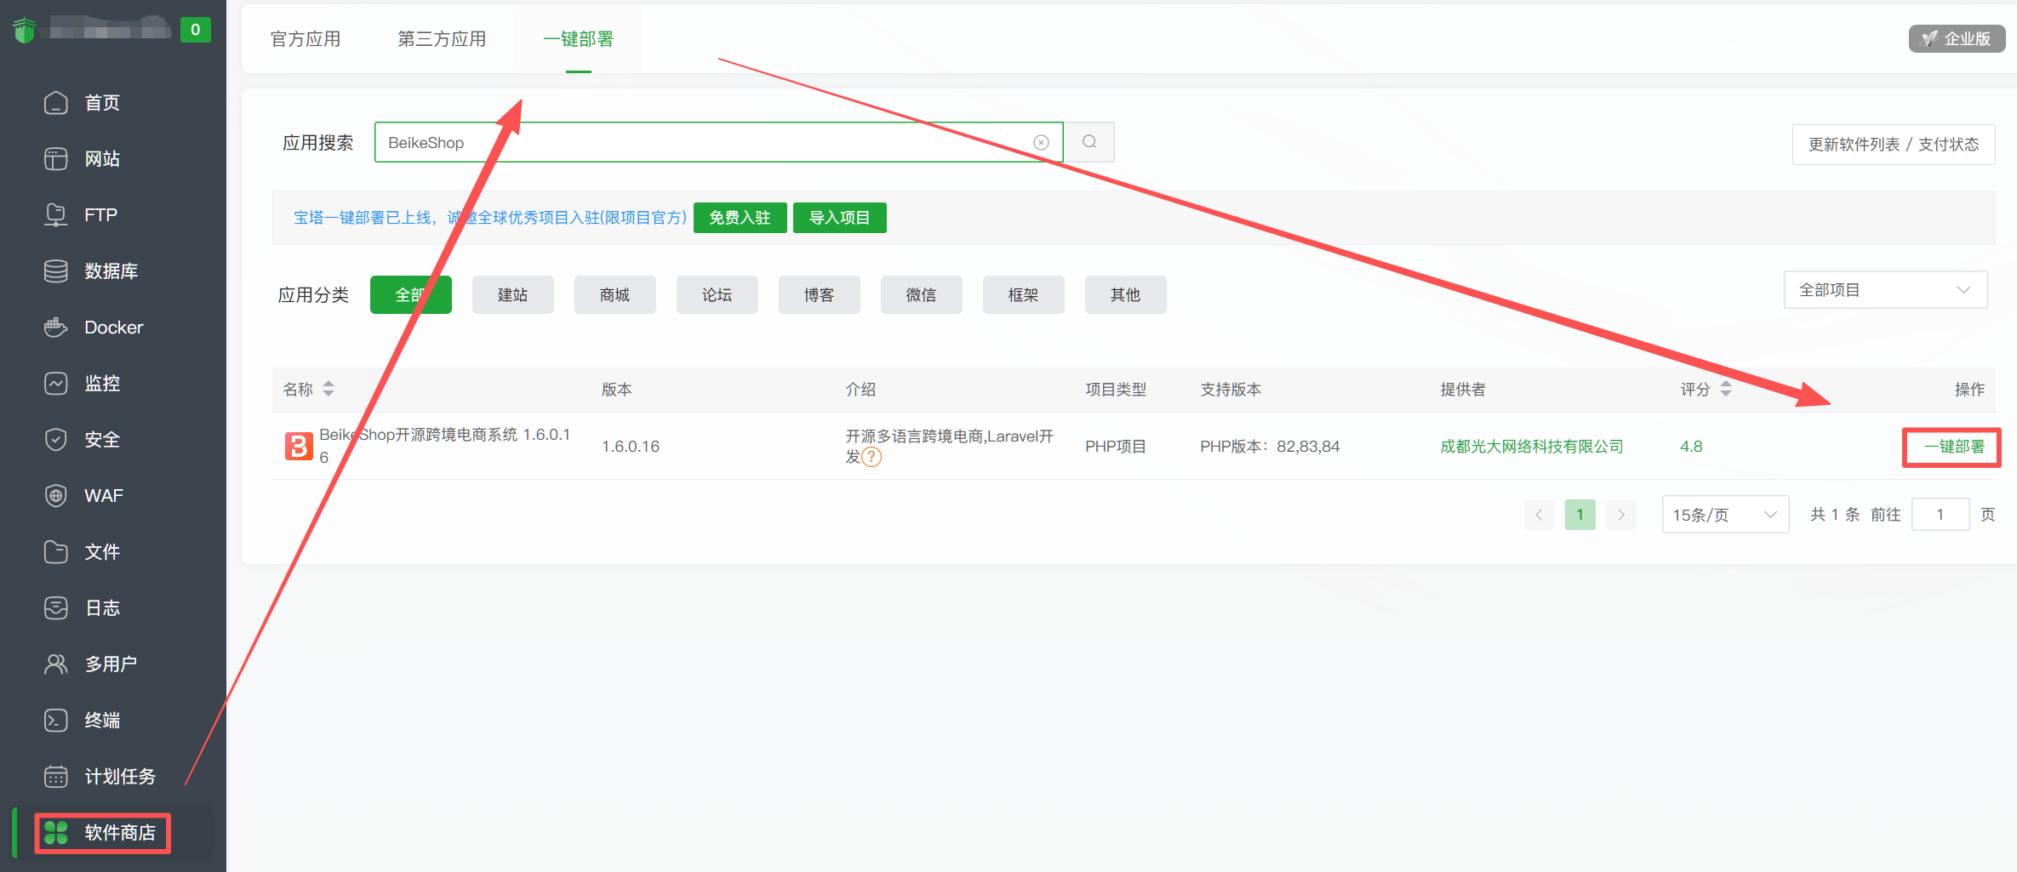Filter category by 博客

point(820,295)
